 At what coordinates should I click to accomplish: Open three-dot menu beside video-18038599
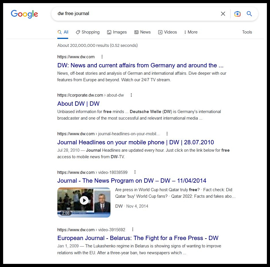[x=135, y=172]
